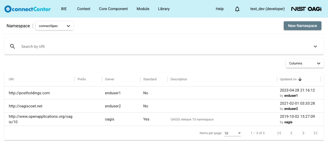The image size is (328, 153).
Task: Click the connectCenter logo
Action: (28, 9)
